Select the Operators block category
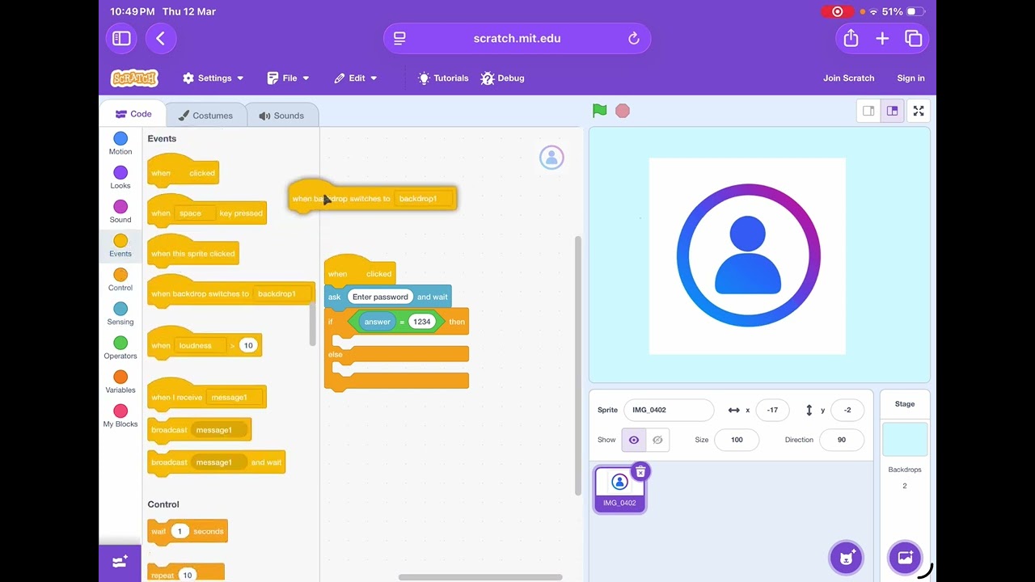The image size is (1035, 582). pos(120,348)
